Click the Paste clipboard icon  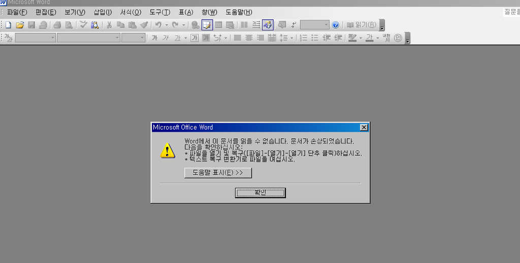point(133,25)
